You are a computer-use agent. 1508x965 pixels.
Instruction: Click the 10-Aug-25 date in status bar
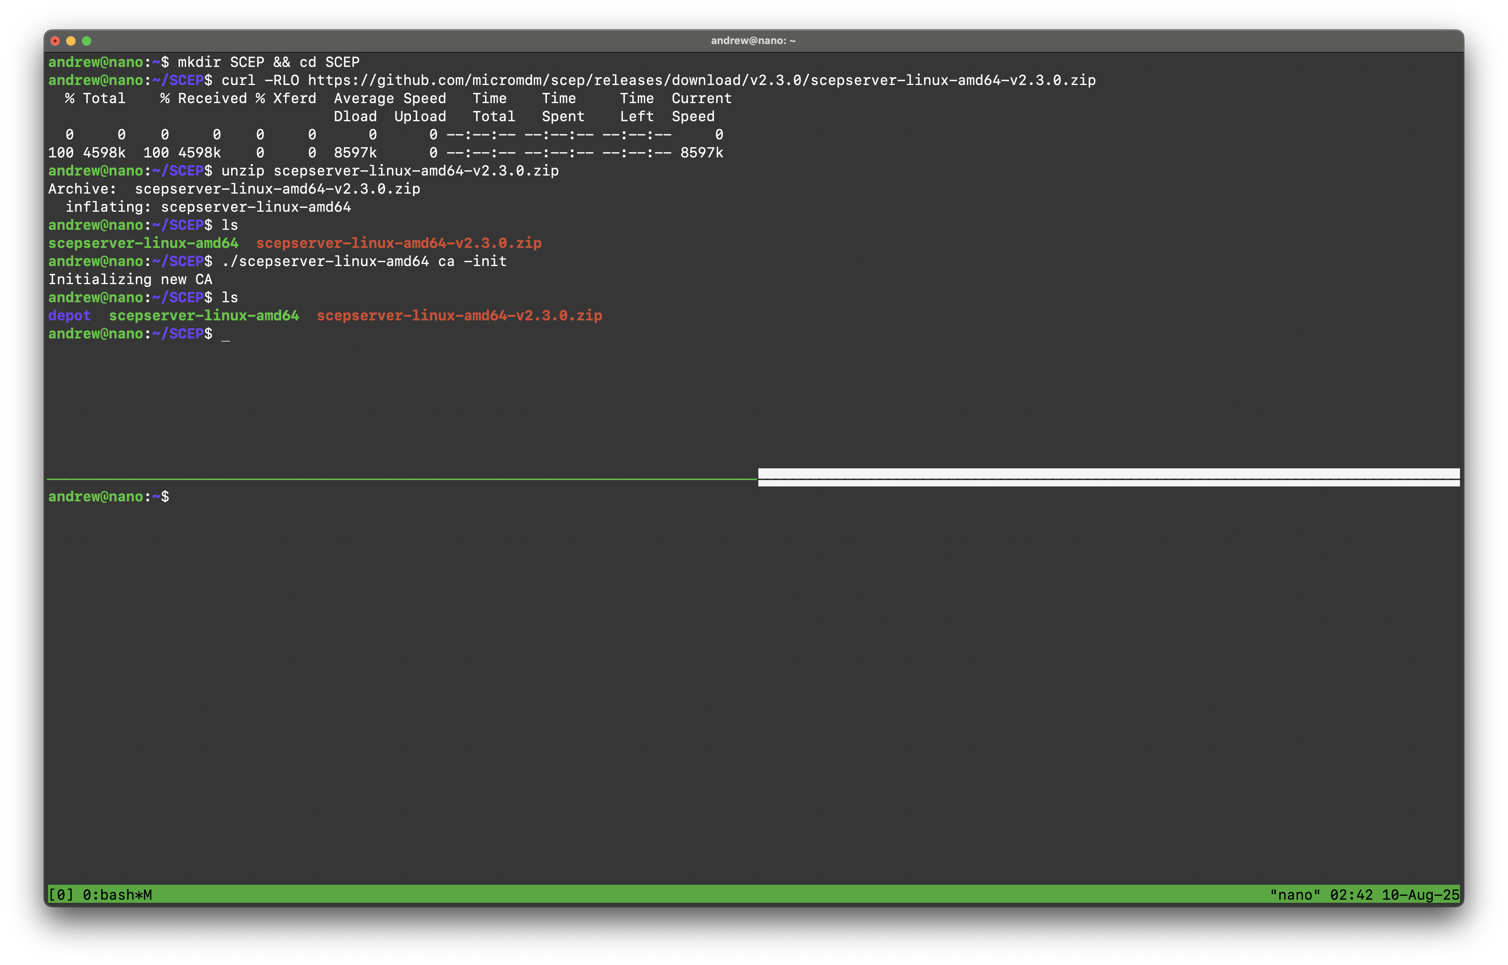pos(1420,894)
